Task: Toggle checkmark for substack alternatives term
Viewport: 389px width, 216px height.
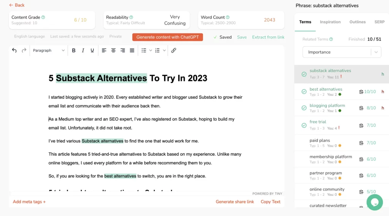Action: (304, 74)
